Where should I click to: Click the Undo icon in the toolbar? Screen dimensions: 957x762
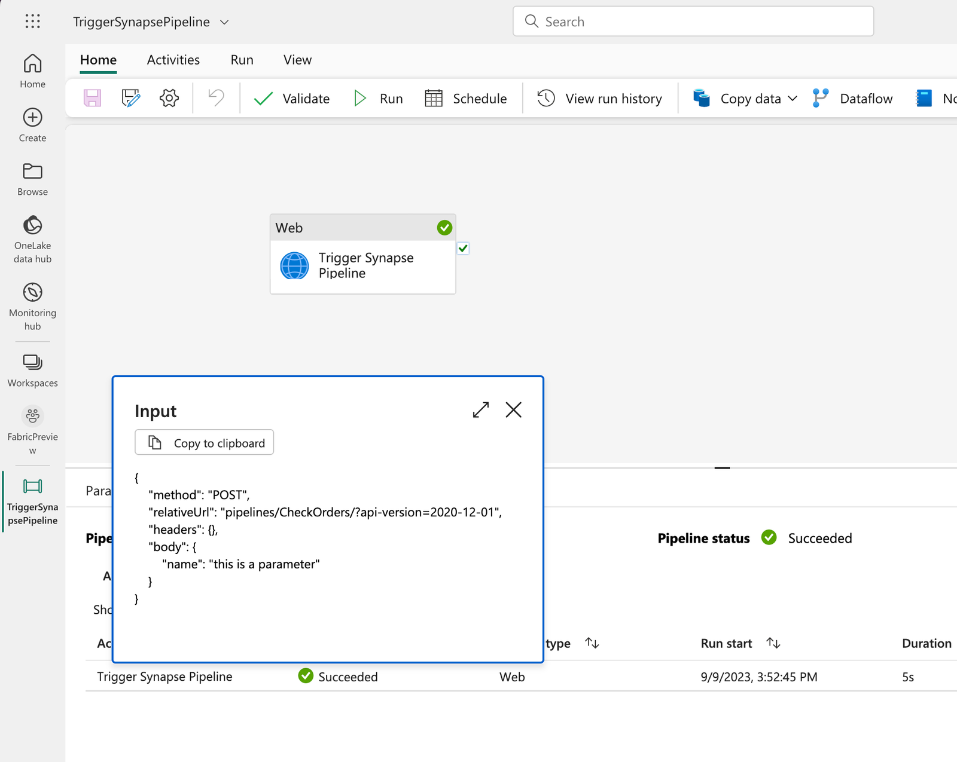215,98
